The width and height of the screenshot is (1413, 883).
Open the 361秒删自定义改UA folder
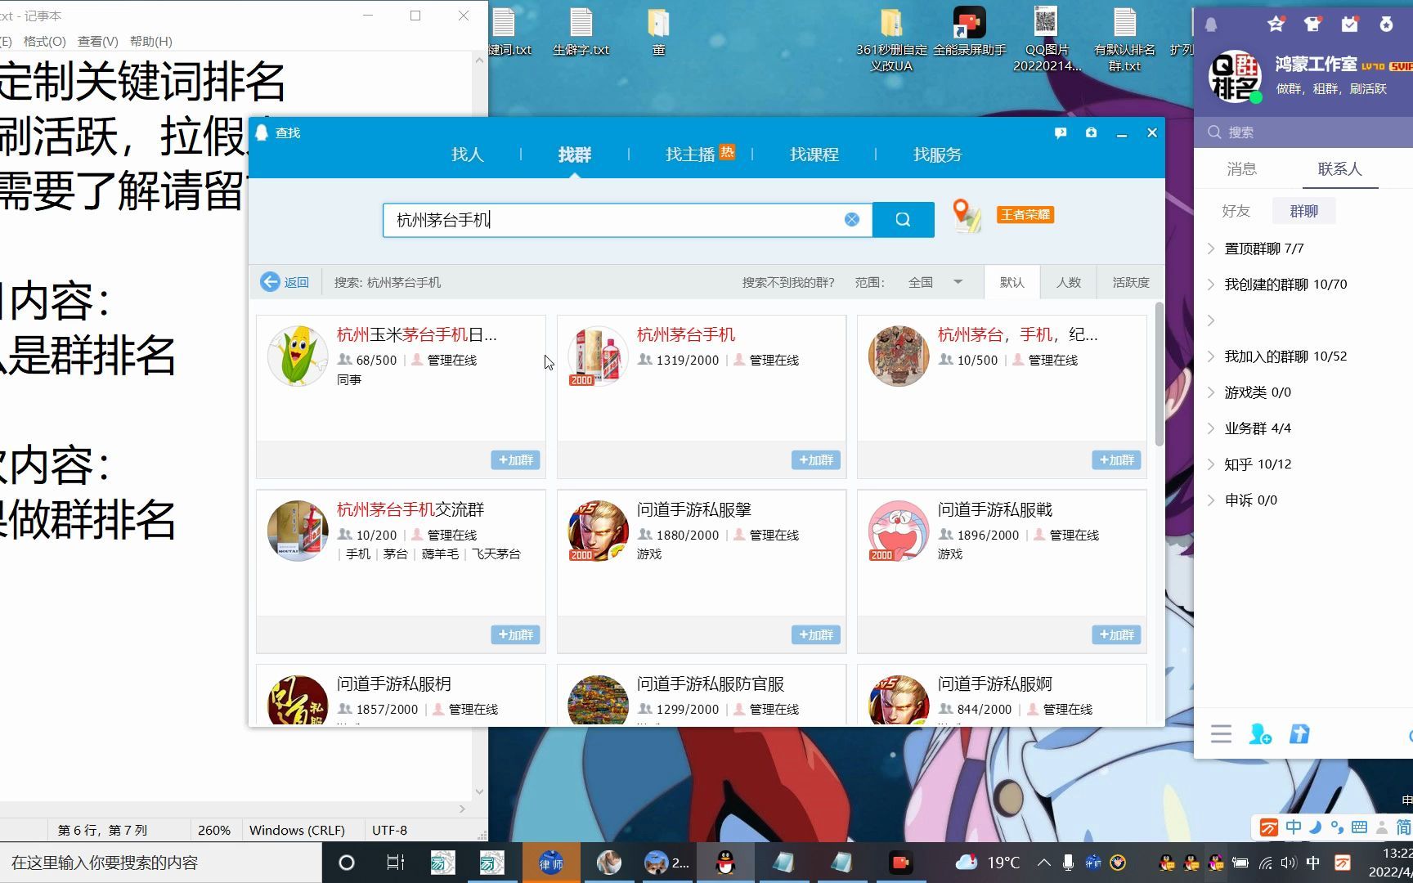(891, 39)
